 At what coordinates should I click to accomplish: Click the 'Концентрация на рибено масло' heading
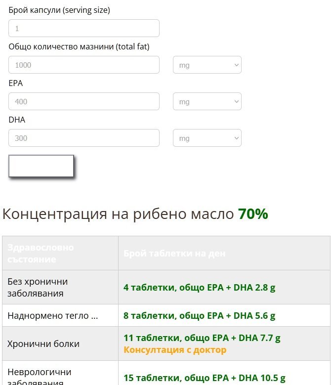[119, 214]
